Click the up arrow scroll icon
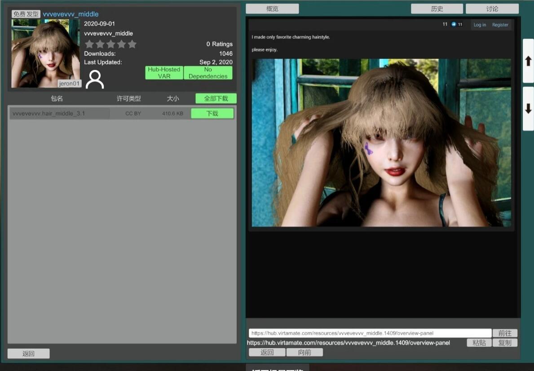This screenshot has height=371, width=534. click(x=528, y=61)
